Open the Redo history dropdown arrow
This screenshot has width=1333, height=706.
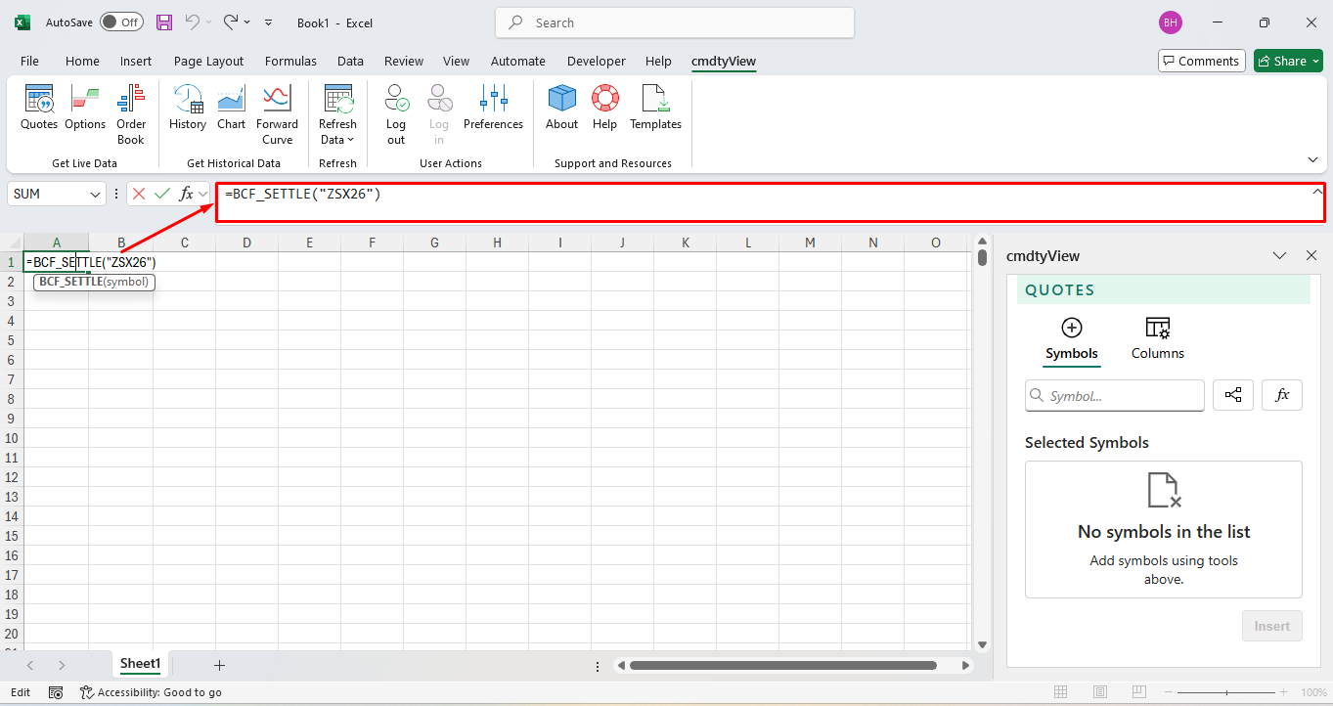(246, 22)
